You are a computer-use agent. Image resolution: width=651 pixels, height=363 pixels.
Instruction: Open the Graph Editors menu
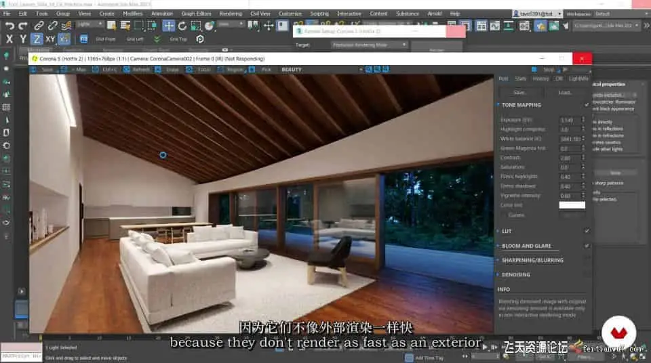[196, 14]
